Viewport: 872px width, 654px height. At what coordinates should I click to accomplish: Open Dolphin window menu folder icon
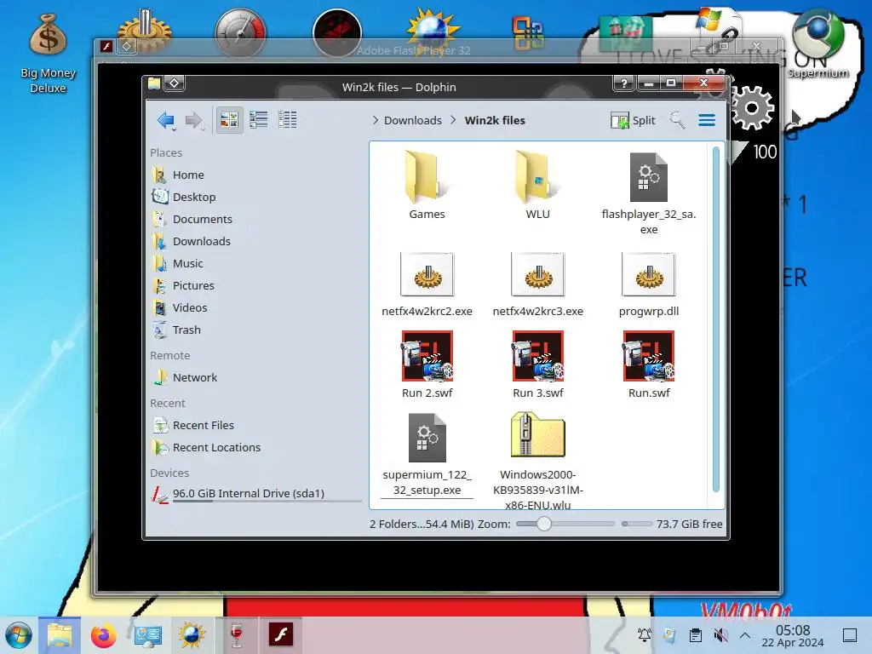[x=154, y=83]
